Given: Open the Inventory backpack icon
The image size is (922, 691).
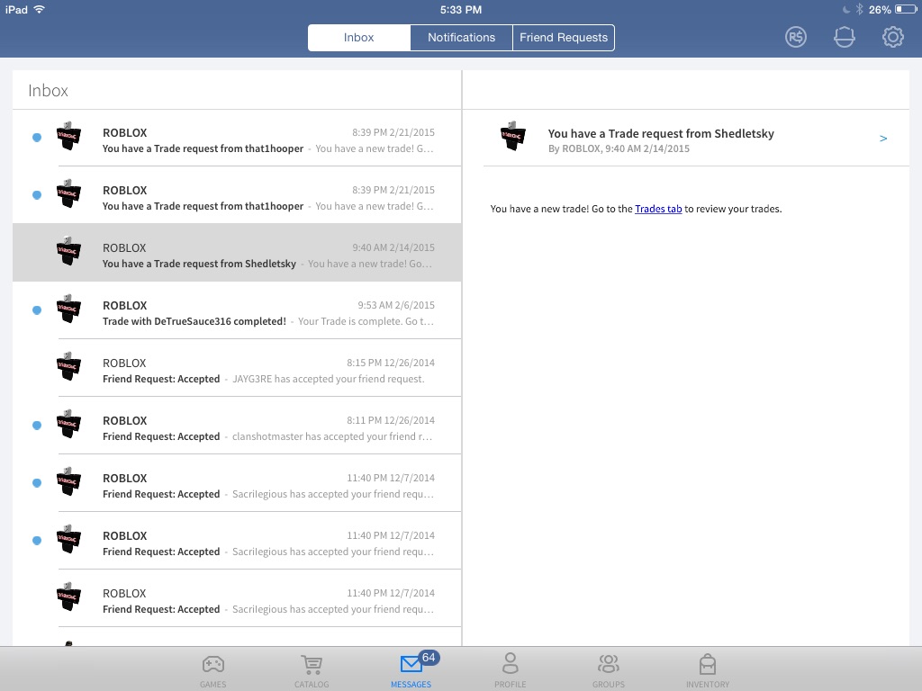Looking at the screenshot, I should pos(708,670).
